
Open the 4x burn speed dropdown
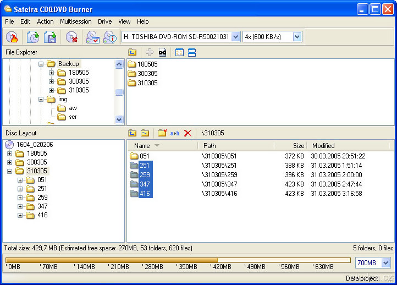[297, 37]
